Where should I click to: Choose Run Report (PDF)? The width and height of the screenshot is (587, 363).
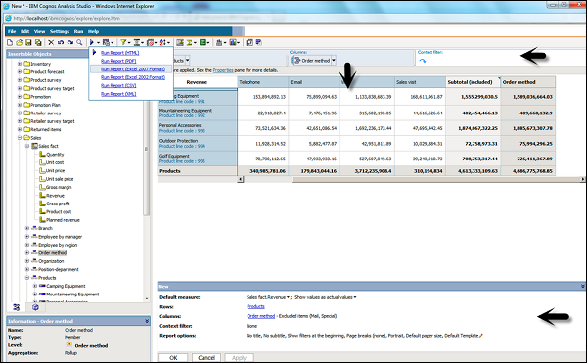pyautogui.click(x=118, y=61)
